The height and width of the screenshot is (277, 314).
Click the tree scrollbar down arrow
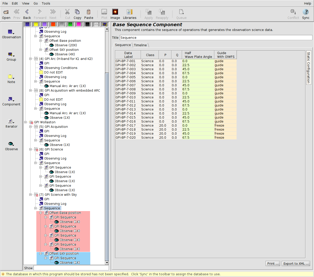coord(107,263)
